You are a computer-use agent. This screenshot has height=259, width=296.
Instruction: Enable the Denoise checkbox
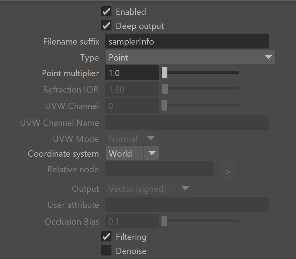click(106, 250)
